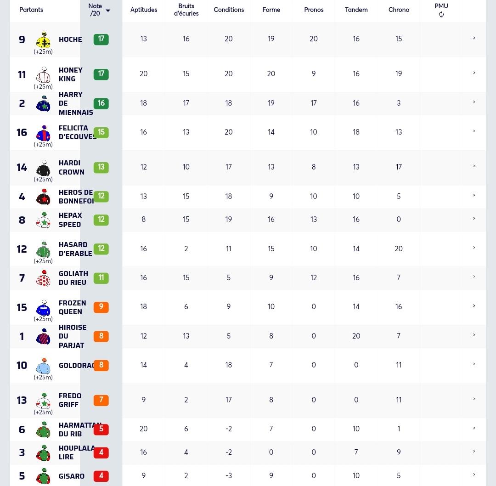Select Frozen Queen's blue jockey silk
This screenshot has width=496, height=486.
pos(44,308)
